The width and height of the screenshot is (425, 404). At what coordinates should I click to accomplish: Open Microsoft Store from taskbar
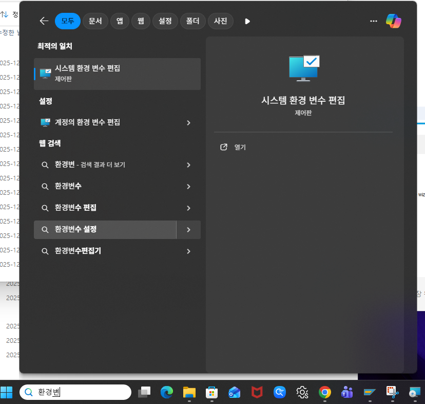[211, 392]
